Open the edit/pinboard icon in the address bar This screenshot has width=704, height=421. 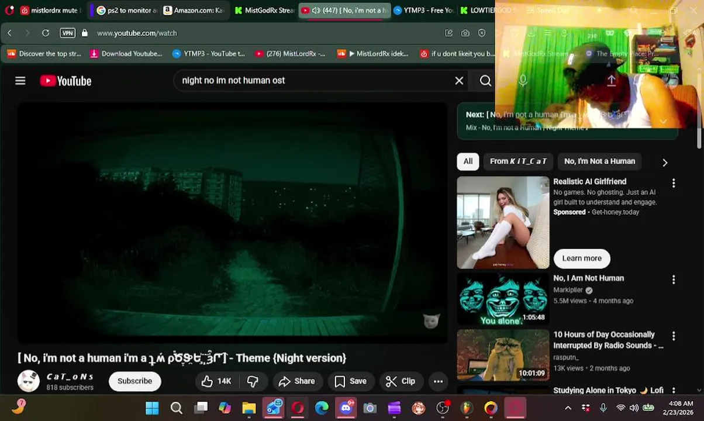(x=449, y=33)
